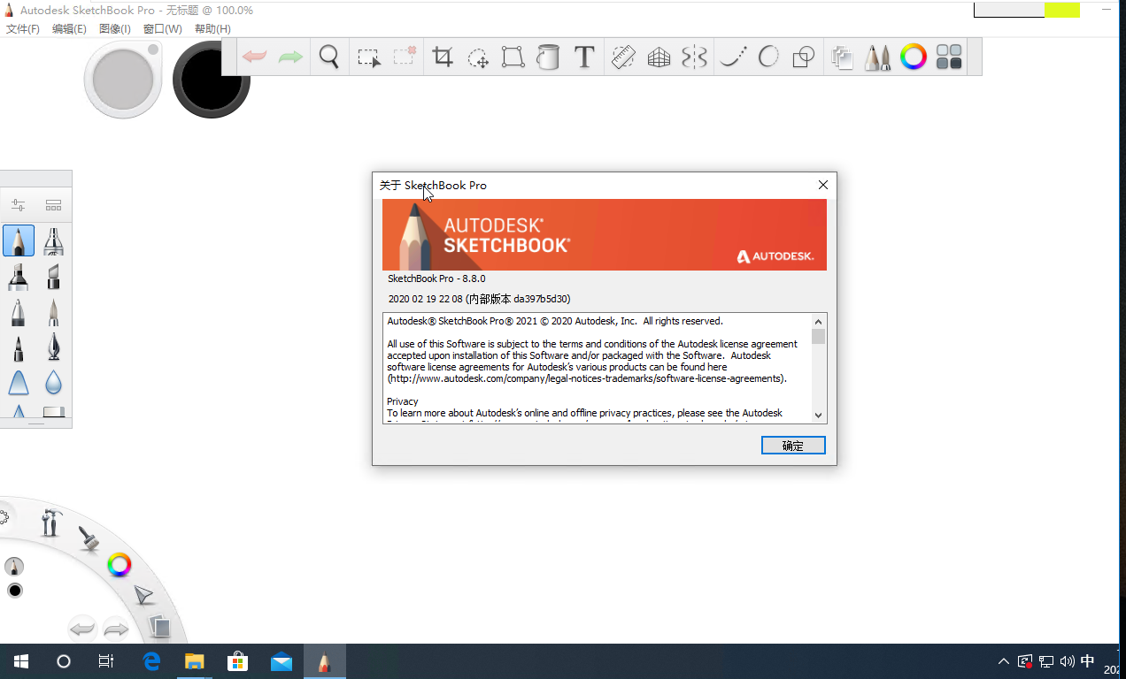The image size is (1126, 679).
Task: Open the brush properties sliders icon
Action: tap(18, 205)
